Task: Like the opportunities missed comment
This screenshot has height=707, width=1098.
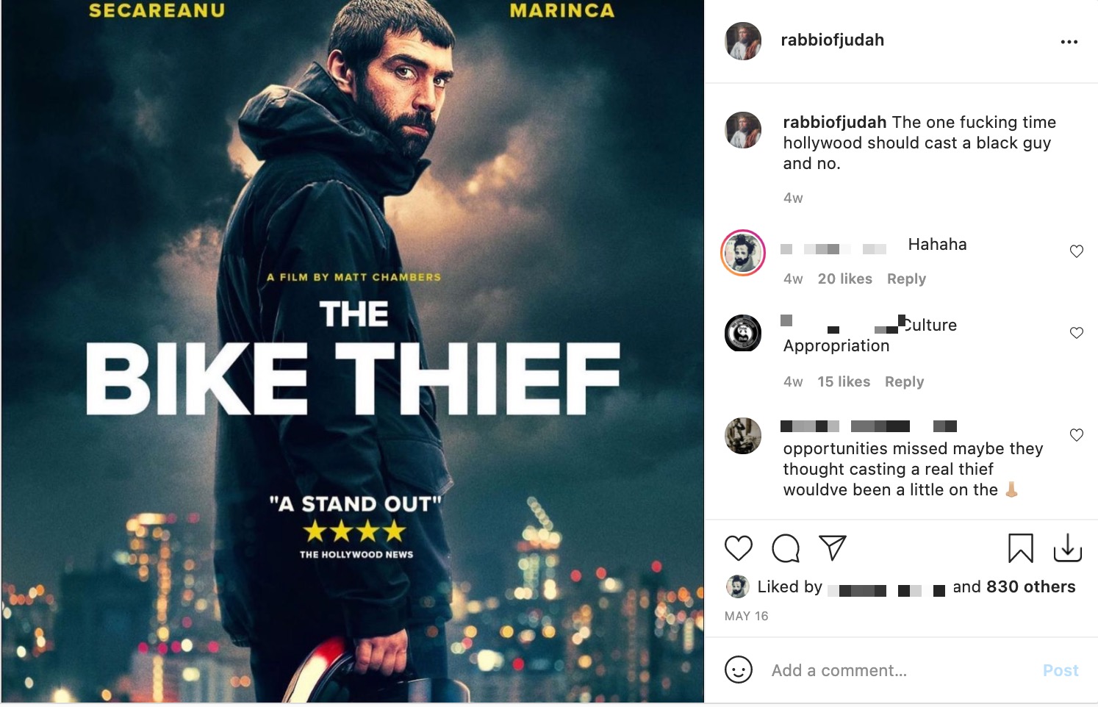Action: pyautogui.click(x=1077, y=435)
